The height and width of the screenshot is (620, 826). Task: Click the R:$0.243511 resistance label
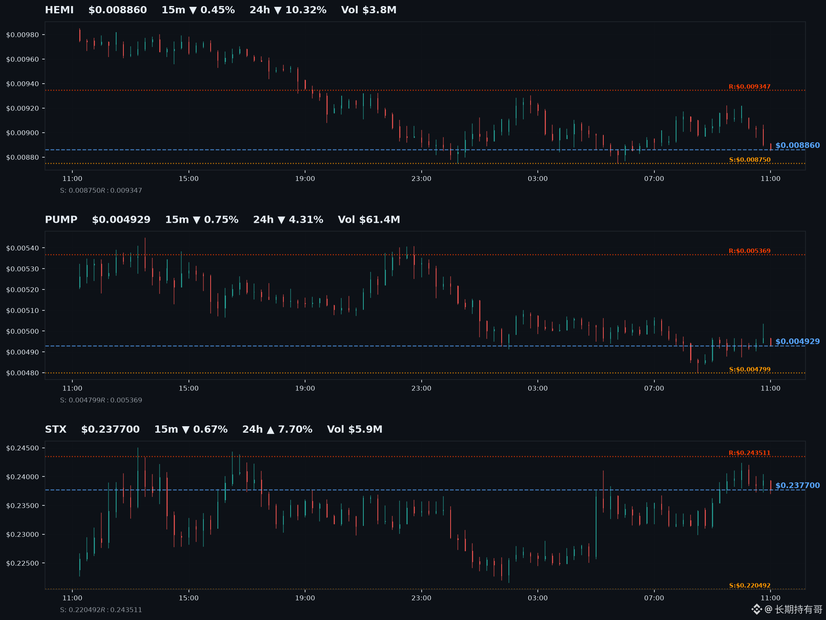pos(750,453)
